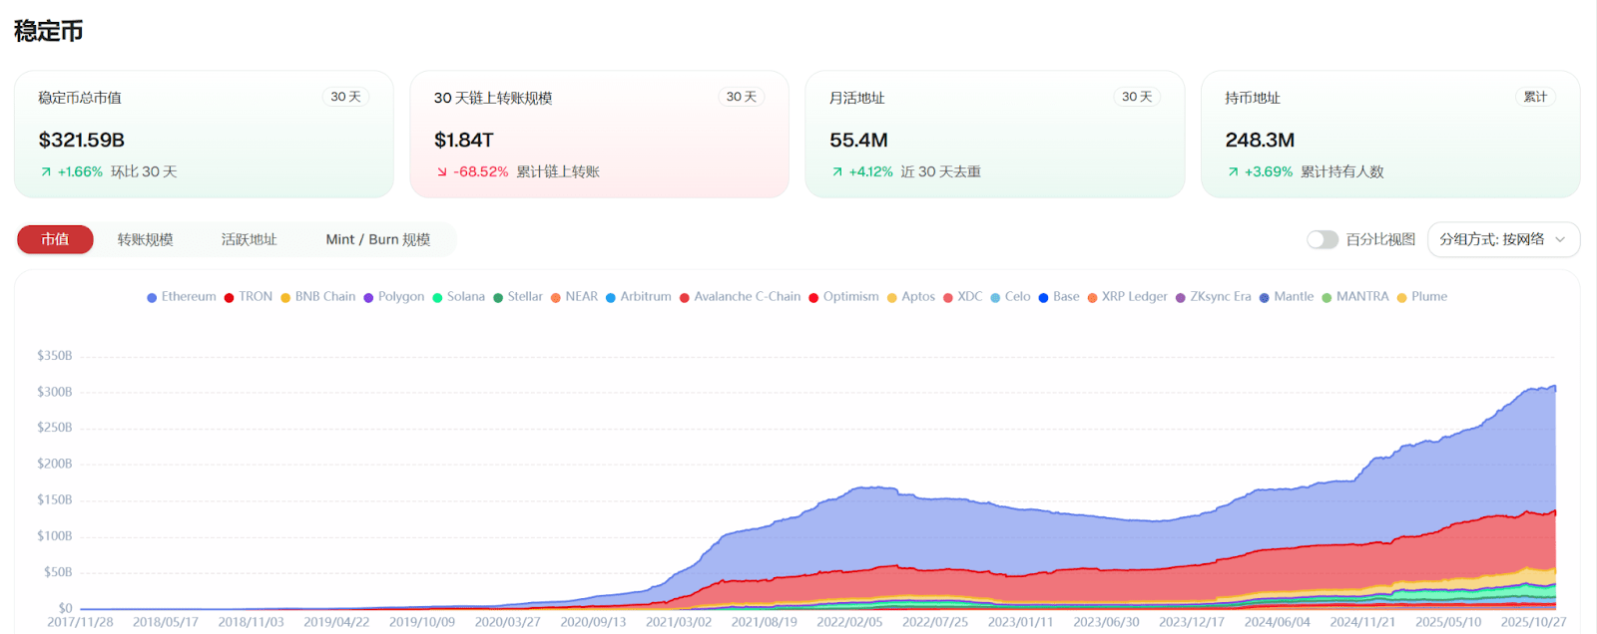Screen dimensions: 1597x634
Task: Click the Plume legend dot
Action: coord(1401,298)
